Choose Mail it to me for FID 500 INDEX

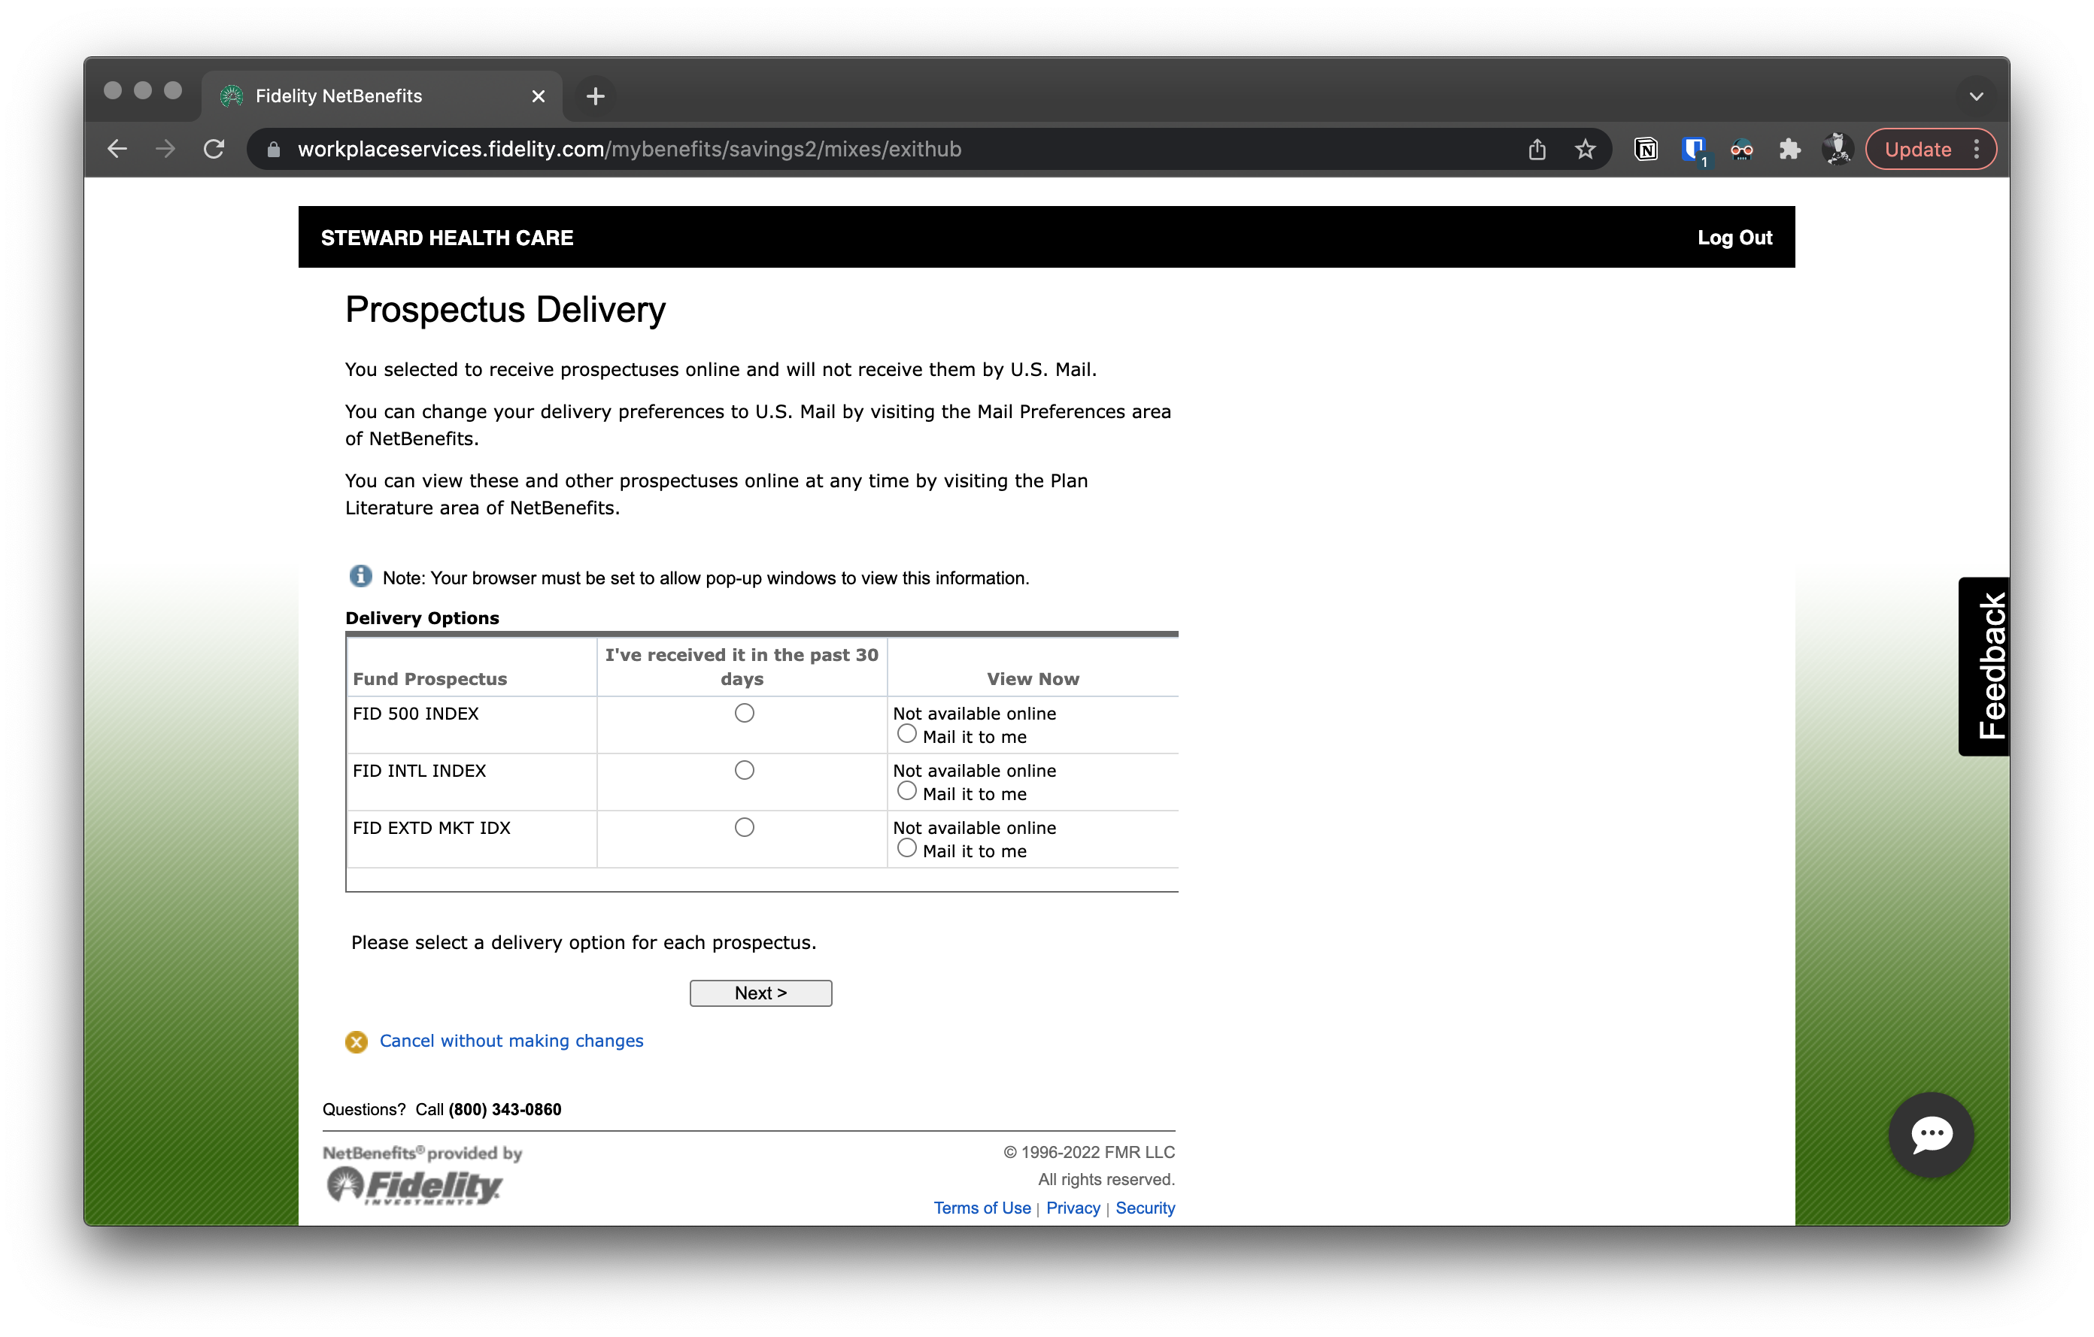point(906,734)
